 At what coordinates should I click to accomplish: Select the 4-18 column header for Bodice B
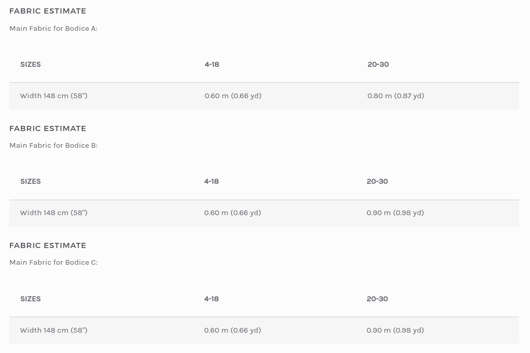(211, 181)
